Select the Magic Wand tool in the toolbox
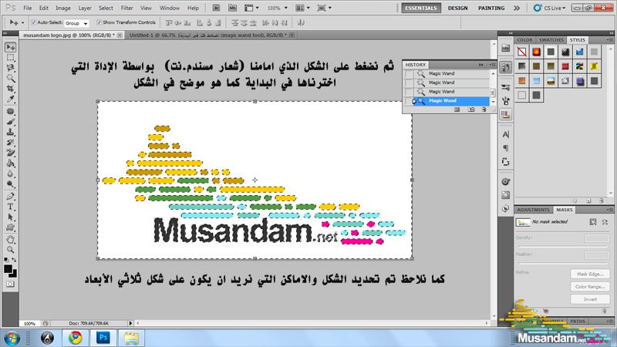This screenshot has height=347, width=617. (10, 78)
